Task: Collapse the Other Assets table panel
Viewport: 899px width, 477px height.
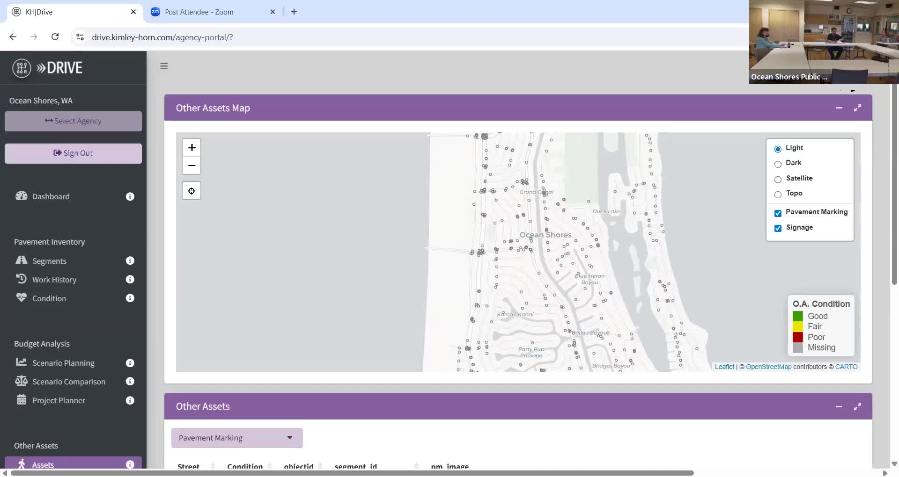Action: [839, 406]
